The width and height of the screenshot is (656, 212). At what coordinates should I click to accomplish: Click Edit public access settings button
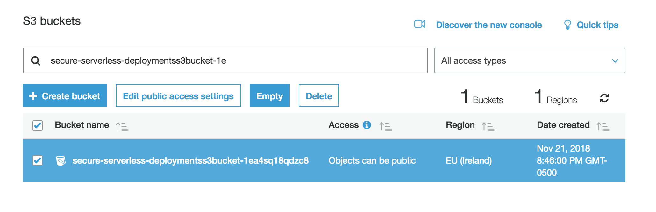pos(178,95)
